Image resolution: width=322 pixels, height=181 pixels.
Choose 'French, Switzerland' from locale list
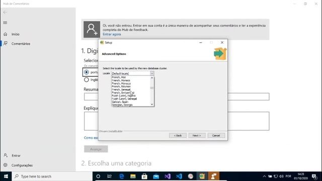tap(123, 93)
